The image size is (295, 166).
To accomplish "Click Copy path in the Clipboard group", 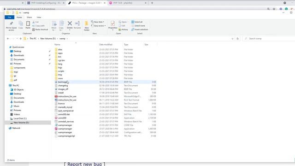I will (38, 26).
